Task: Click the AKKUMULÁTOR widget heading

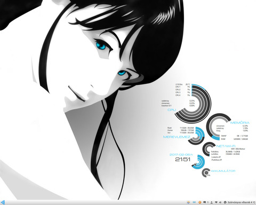Action: [223, 171]
